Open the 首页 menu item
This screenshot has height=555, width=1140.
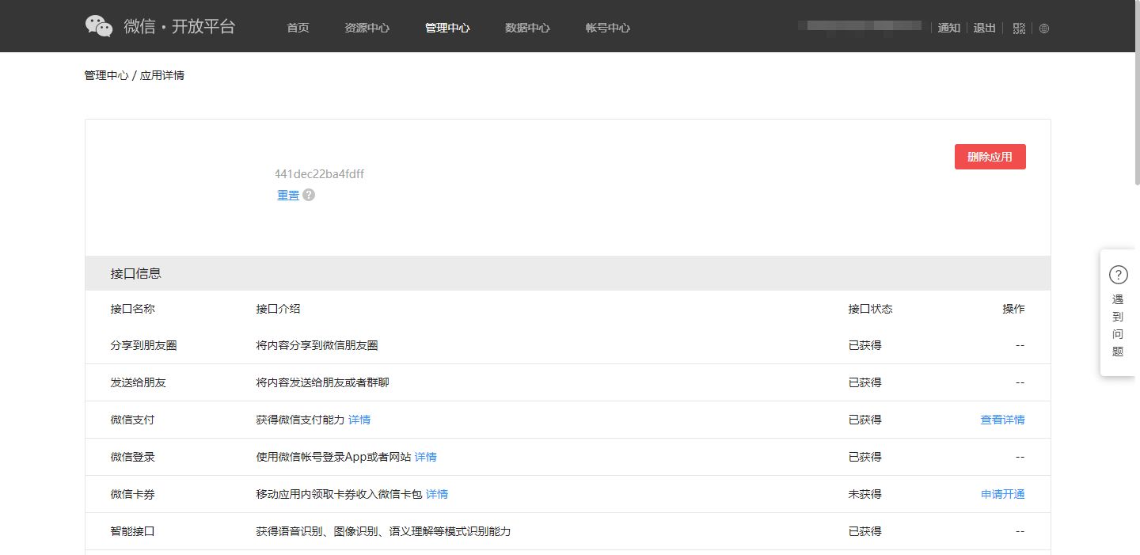click(x=298, y=28)
